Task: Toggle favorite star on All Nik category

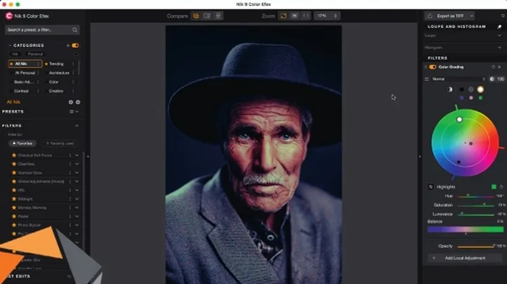Action: [11, 64]
